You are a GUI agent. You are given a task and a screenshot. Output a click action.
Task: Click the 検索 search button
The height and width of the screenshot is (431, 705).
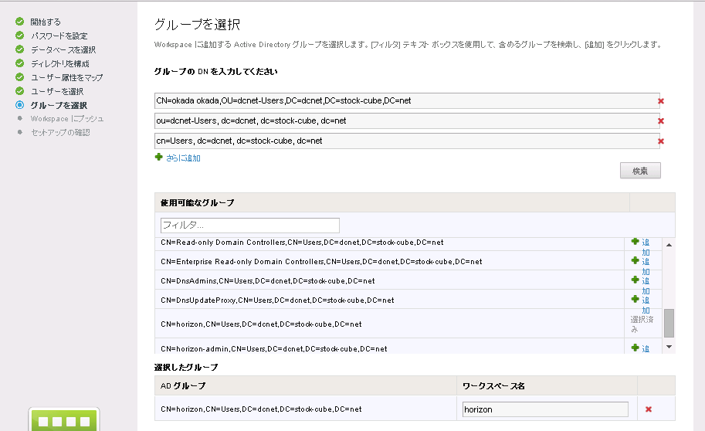point(640,171)
